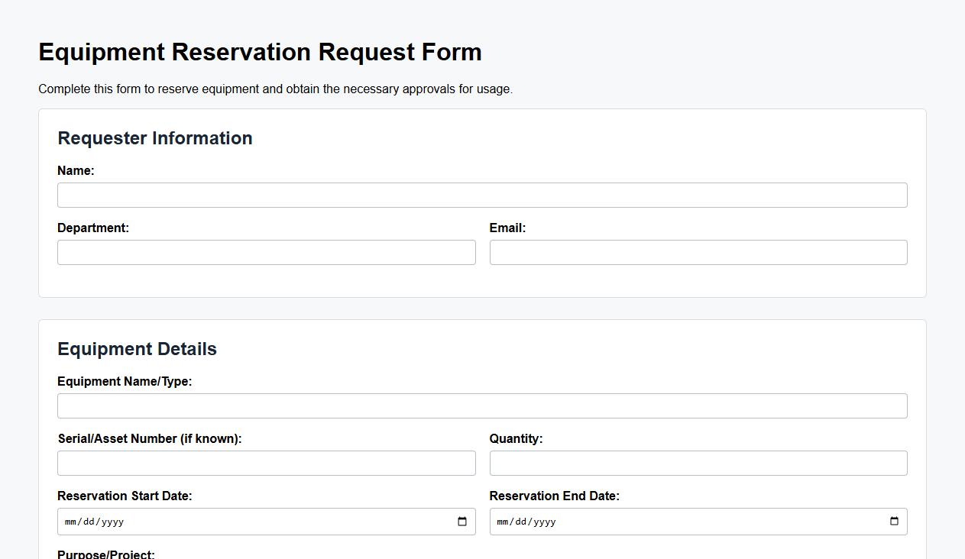Click the Equipment Name/Type field
Image resolution: width=965 pixels, height=559 pixels.
coord(482,406)
